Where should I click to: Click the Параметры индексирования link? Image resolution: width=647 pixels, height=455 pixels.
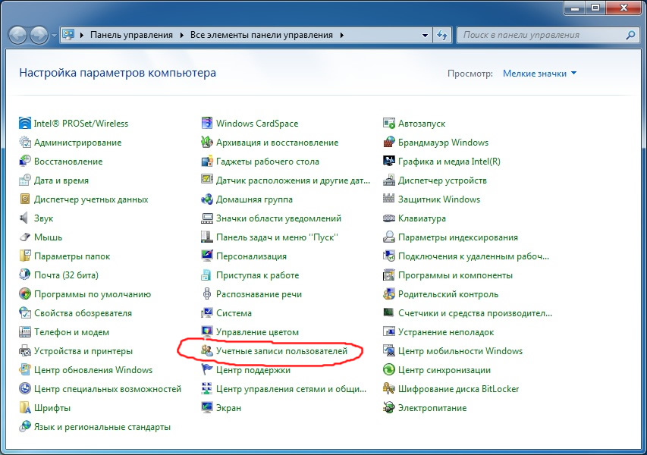tap(458, 237)
